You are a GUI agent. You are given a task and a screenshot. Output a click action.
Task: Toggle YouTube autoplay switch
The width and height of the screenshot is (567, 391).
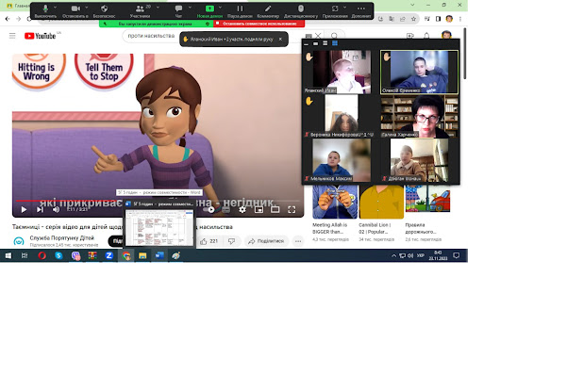pos(209,209)
